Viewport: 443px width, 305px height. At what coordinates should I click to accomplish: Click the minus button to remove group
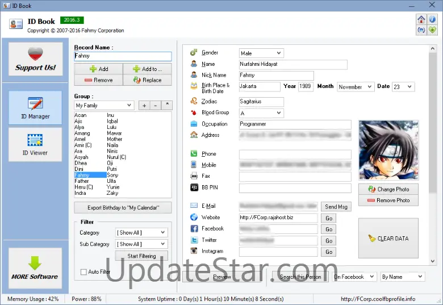pyautogui.click(x=156, y=106)
